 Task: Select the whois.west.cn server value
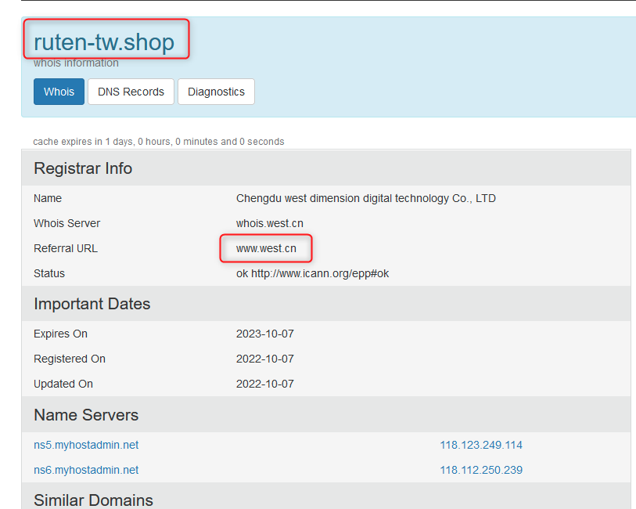coord(270,223)
